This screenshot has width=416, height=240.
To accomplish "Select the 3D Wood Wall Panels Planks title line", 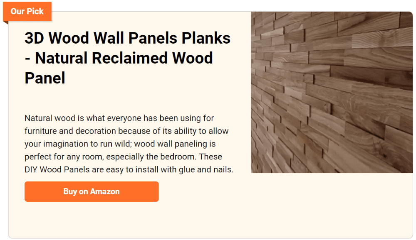I will pos(128,38).
